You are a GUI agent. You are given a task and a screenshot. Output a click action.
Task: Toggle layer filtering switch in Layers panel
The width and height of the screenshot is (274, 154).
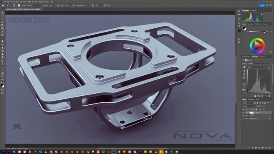pos(268,103)
